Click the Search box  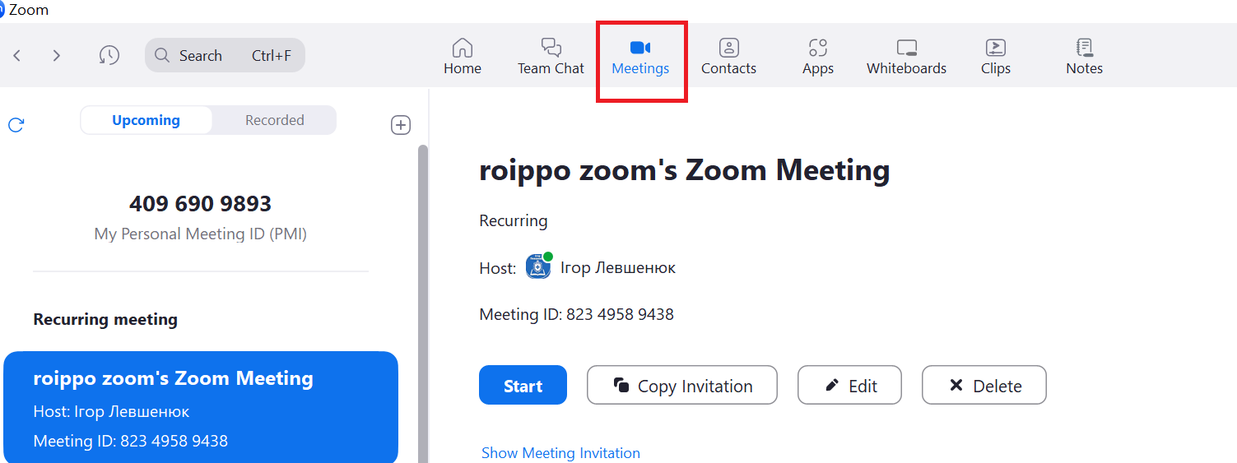click(x=225, y=55)
